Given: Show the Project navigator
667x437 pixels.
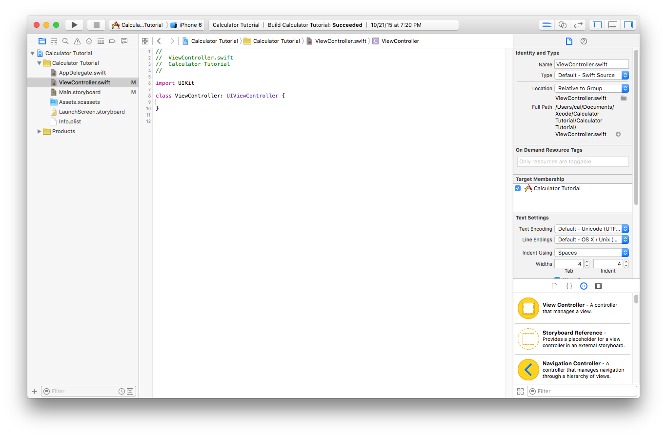Looking at the screenshot, I should tap(42, 41).
